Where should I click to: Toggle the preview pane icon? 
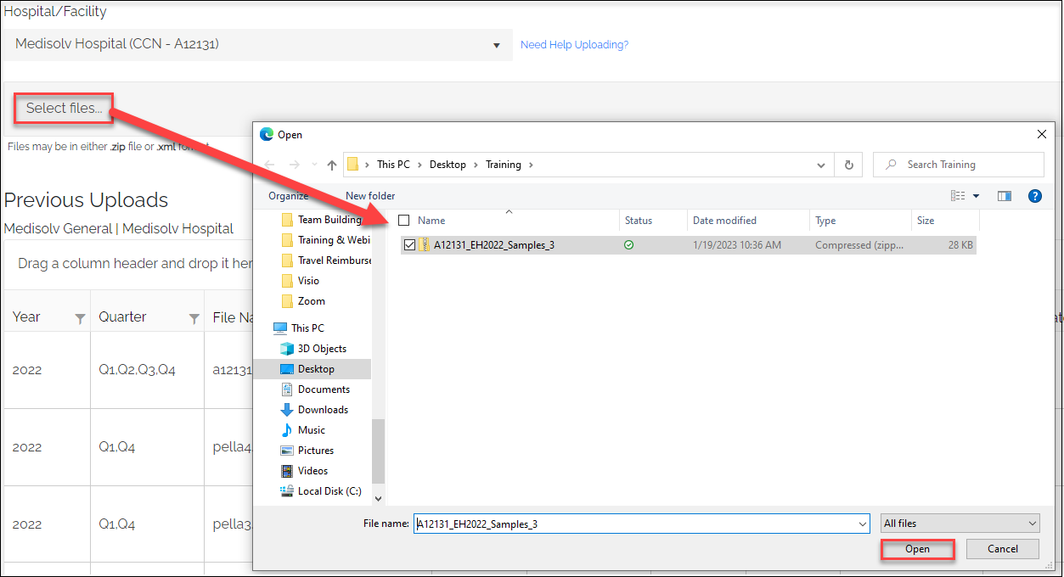(1005, 196)
